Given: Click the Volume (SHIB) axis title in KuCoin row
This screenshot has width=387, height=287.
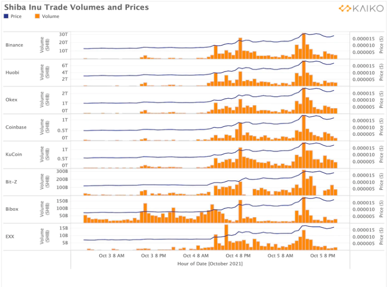Looking at the screenshot, I should pyautogui.click(x=45, y=154).
